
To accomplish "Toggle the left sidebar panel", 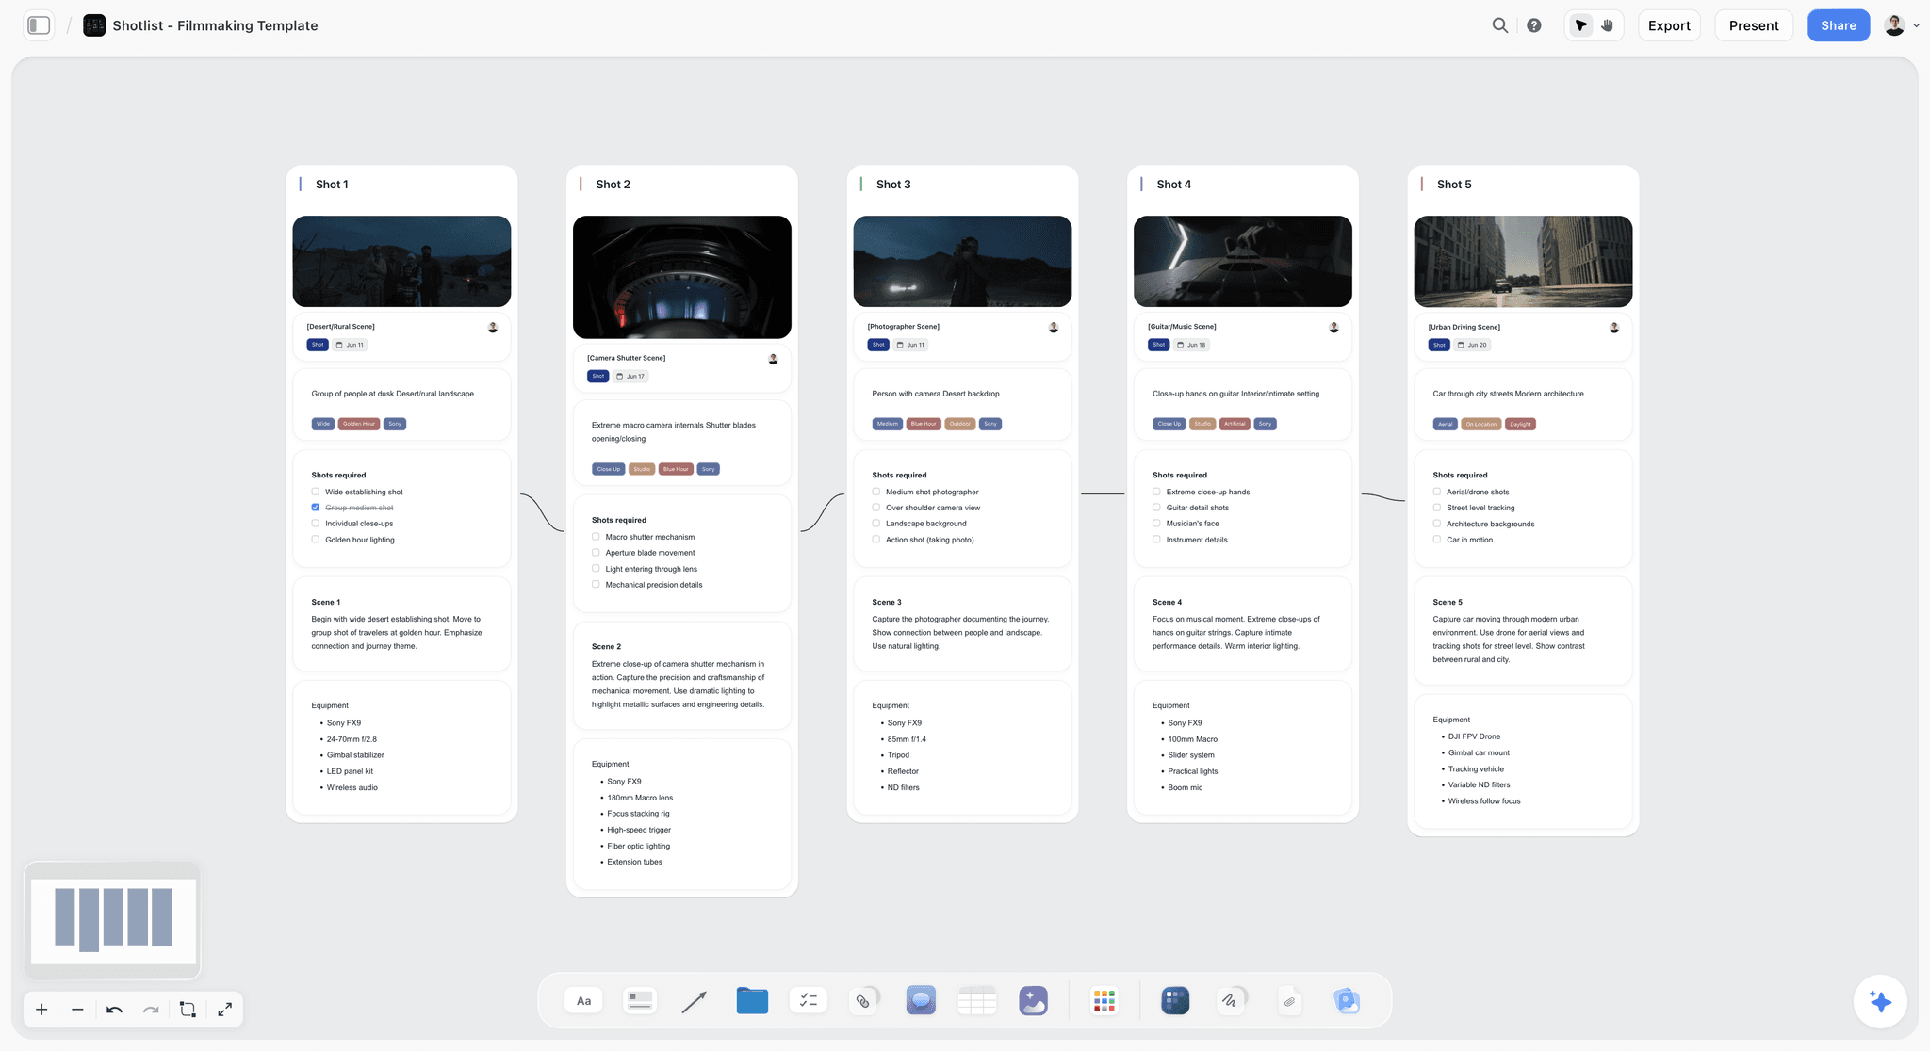I will [x=39, y=25].
